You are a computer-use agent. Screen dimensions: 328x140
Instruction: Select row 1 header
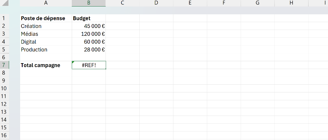[x=5, y=18]
